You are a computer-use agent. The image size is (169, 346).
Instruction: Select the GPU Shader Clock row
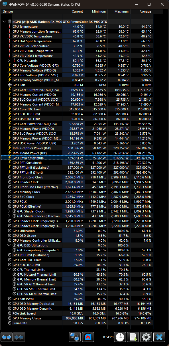pyautogui.click(x=77, y=182)
